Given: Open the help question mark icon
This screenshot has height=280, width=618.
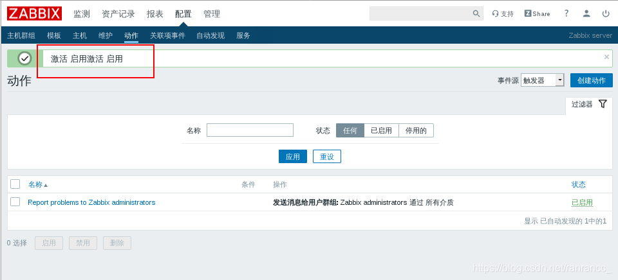Looking at the screenshot, I should (566, 13).
